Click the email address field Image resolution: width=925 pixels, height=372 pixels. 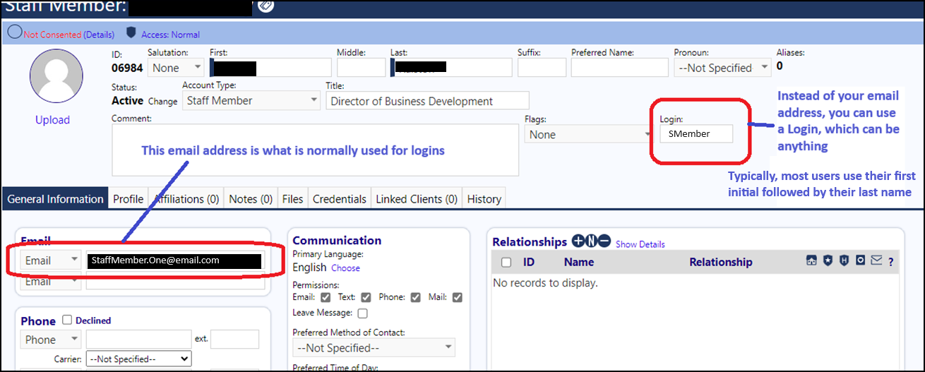point(175,260)
